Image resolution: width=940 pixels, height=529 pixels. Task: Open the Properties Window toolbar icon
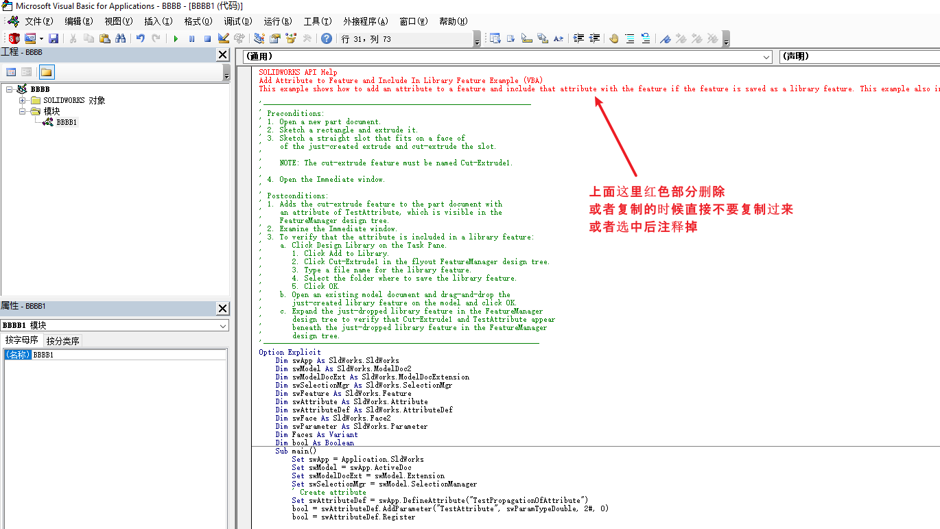click(275, 38)
